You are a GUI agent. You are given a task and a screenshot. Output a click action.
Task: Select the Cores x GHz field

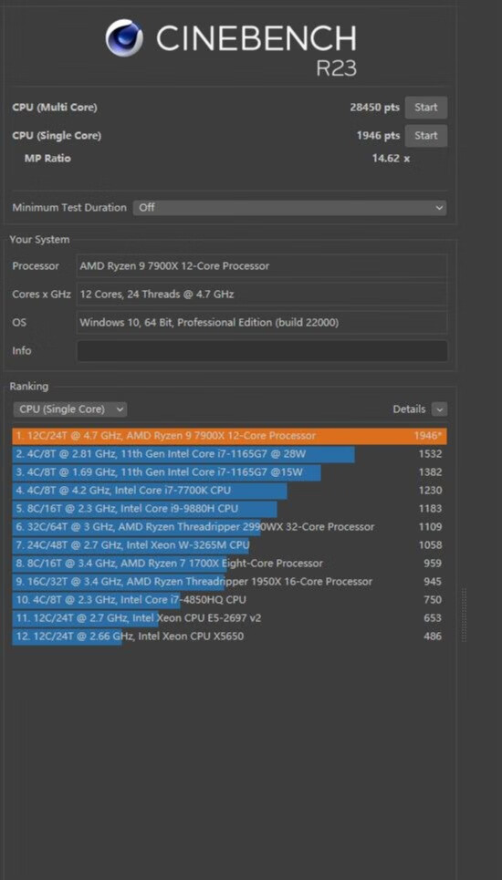click(262, 294)
